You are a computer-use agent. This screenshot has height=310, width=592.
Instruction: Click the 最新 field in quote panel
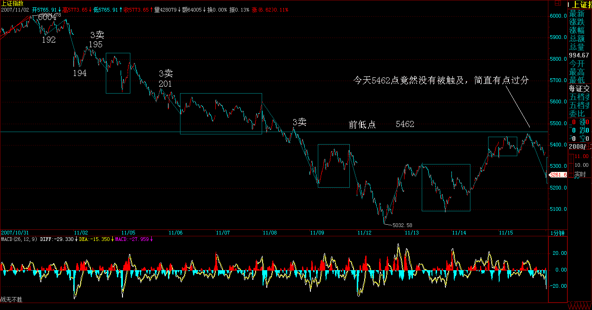(x=577, y=14)
